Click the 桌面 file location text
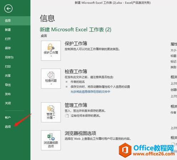This screenshot has width=177, height=160. (44, 36)
